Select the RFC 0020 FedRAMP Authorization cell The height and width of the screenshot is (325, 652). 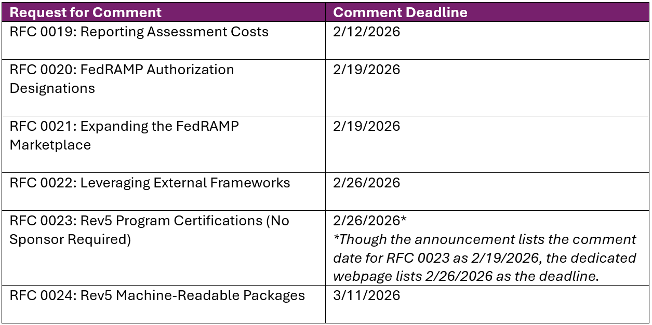pyautogui.click(x=122, y=70)
